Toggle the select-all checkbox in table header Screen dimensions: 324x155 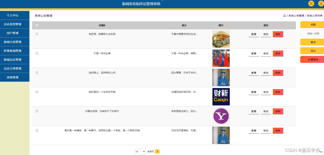[37, 25]
